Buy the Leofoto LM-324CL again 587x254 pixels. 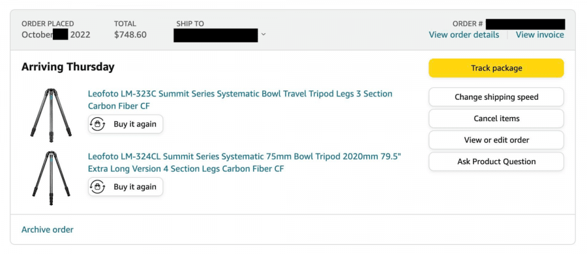pyautogui.click(x=125, y=187)
